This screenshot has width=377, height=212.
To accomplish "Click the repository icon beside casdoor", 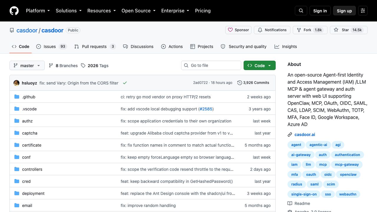I will [x=12, y=30].
